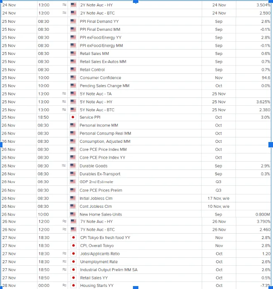Click the approximate-time icon in 5Y Note Auc - TA row

coord(64,94)
